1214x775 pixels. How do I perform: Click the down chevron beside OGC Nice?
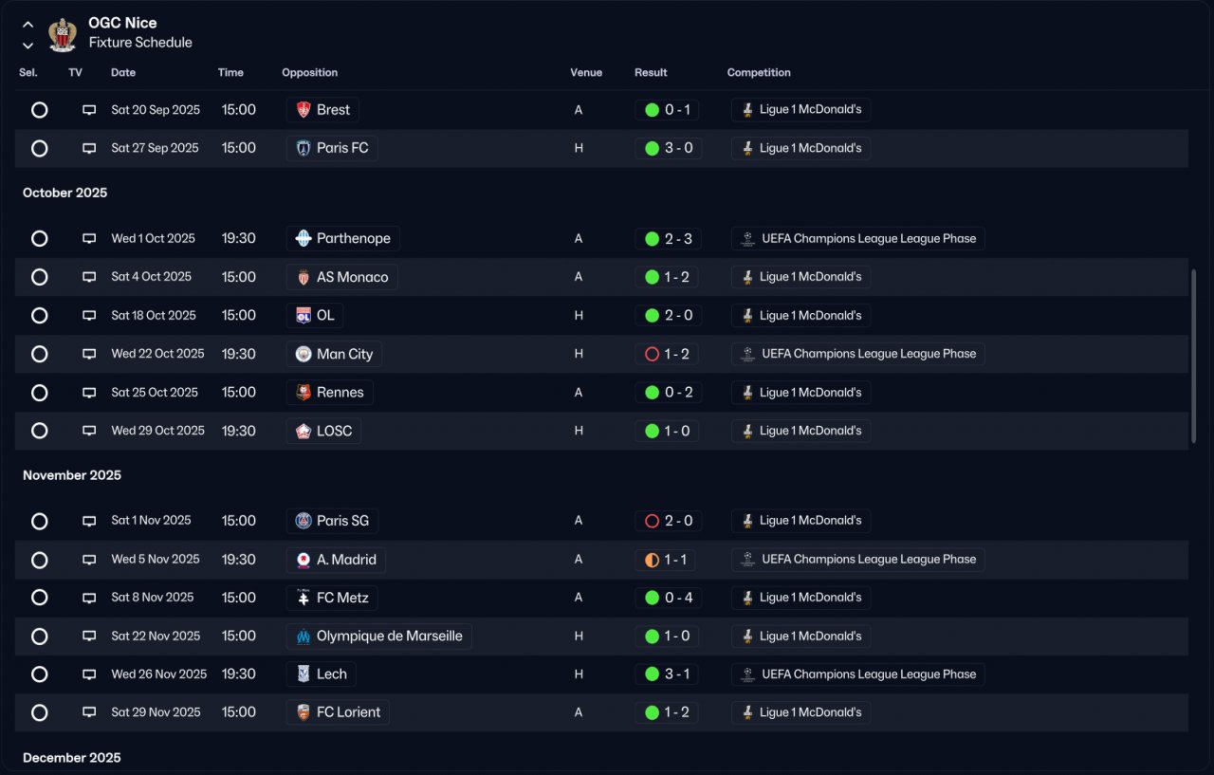coord(28,45)
